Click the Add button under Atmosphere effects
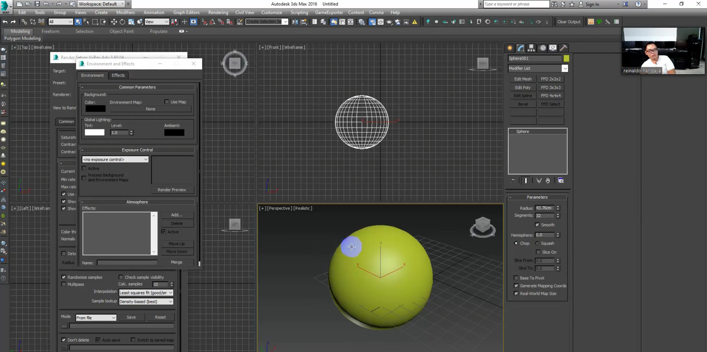This screenshot has width=707, height=352. click(x=177, y=215)
